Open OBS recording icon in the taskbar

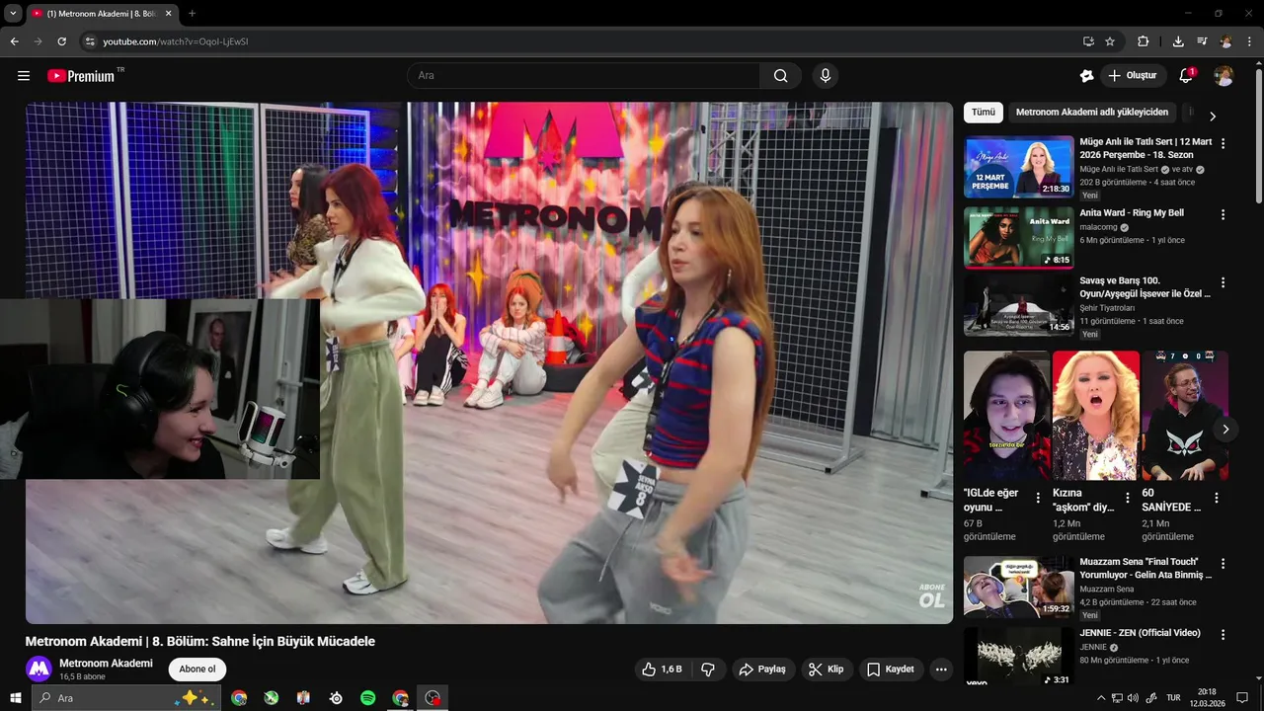coord(433,698)
